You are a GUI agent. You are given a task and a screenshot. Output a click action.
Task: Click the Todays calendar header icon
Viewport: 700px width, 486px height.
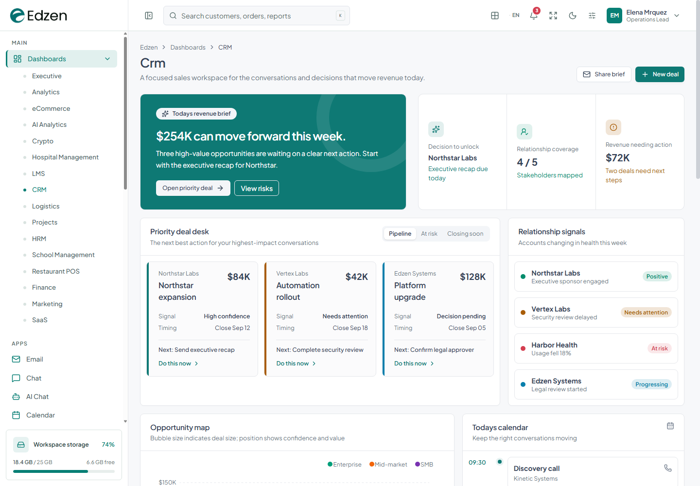tap(670, 426)
